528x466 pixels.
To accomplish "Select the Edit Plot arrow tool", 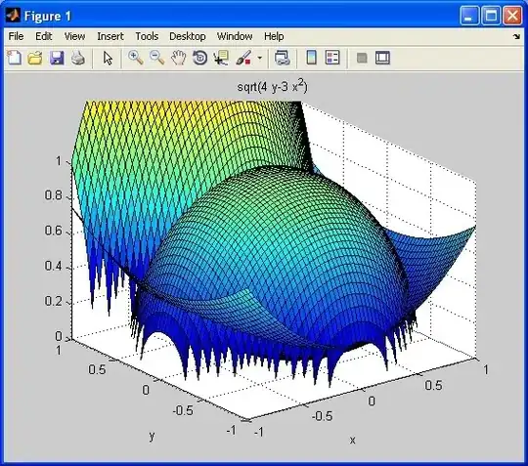I will (108, 58).
